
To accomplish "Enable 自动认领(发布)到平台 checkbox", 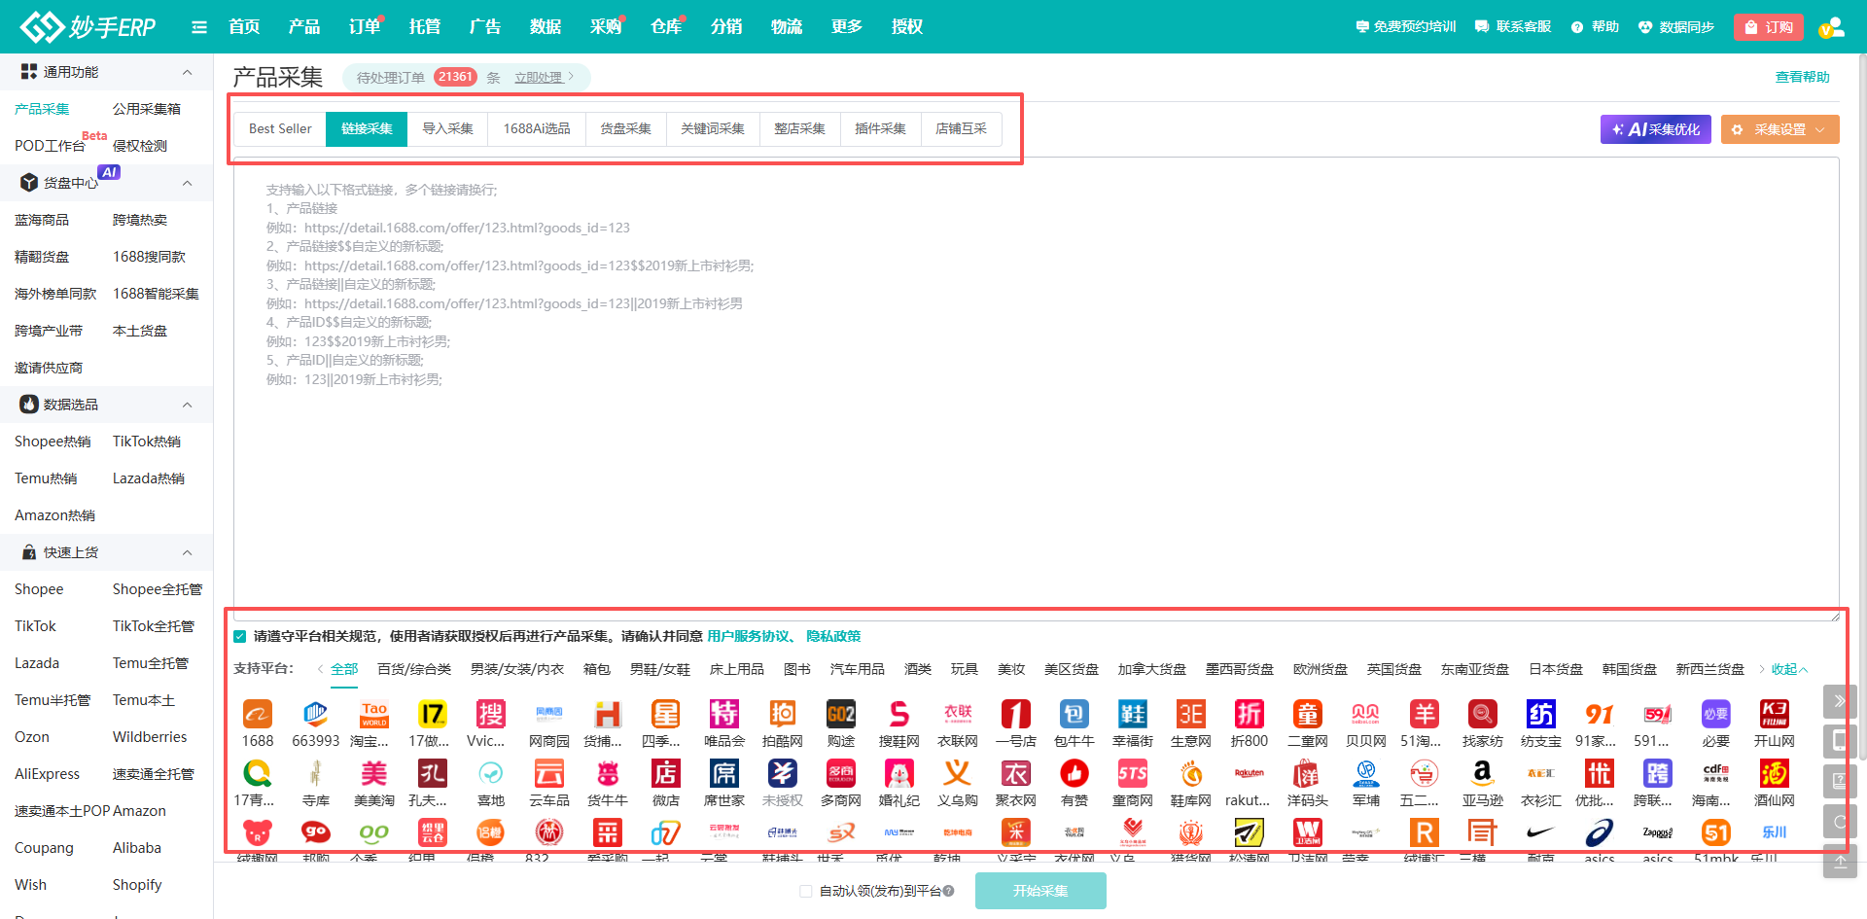I will pos(805,891).
